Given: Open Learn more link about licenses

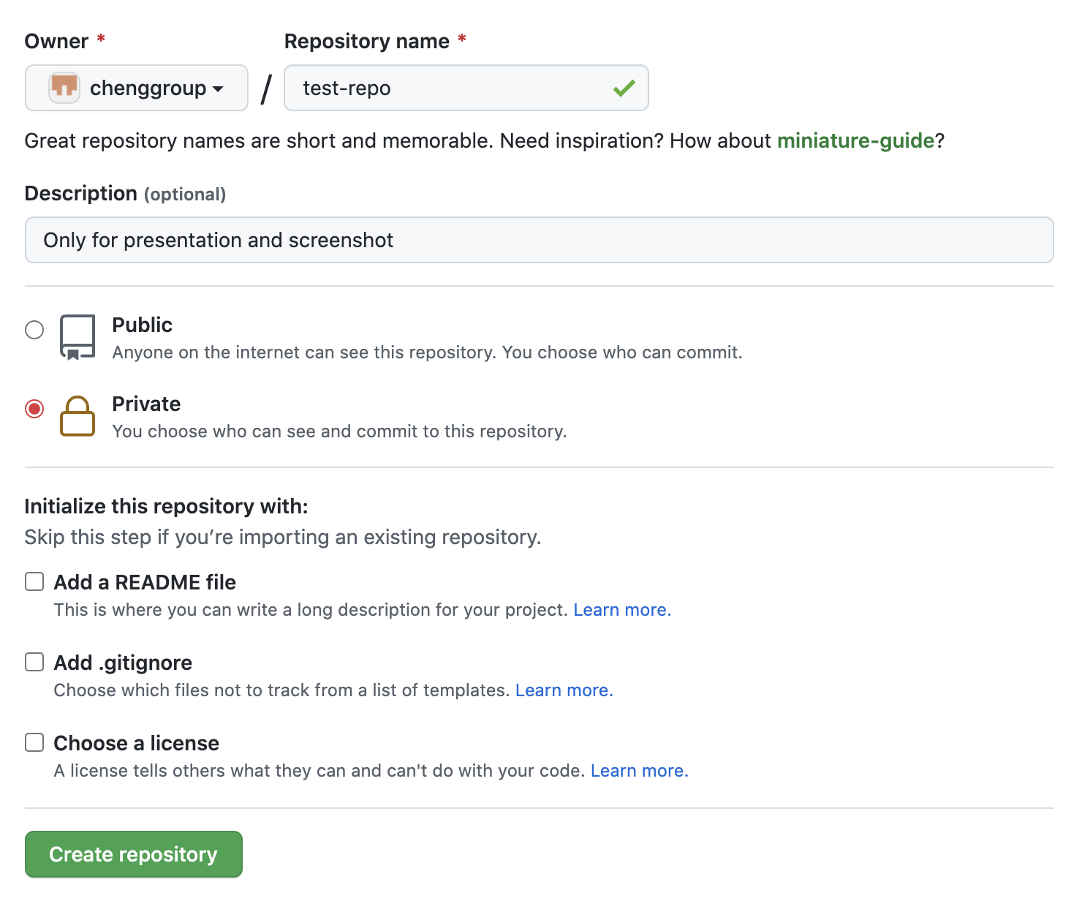Looking at the screenshot, I should coord(639,771).
